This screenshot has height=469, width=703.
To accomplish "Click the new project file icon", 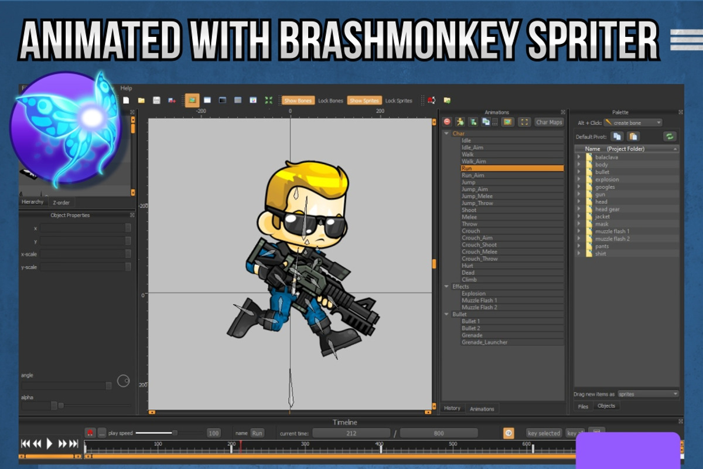I will pyautogui.click(x=126, y=100).
